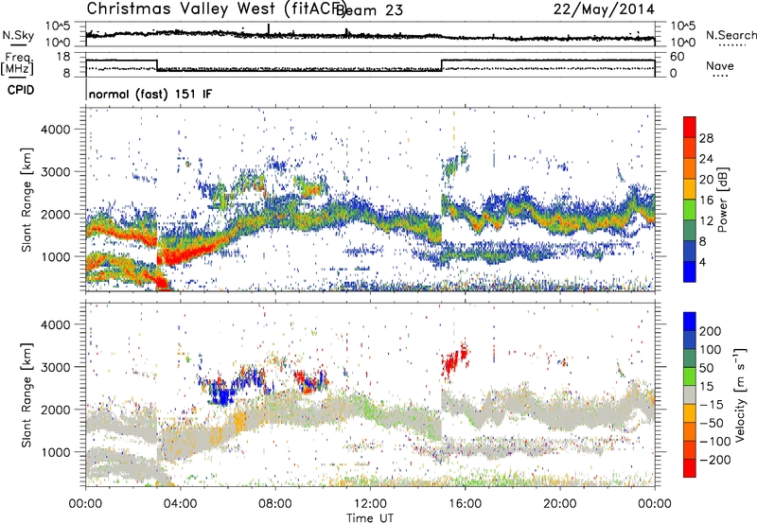Viewport: 757px width, 524px height.
Task: Click the velocity panel Slant Range [km] label
Action: tap(26, 394)
